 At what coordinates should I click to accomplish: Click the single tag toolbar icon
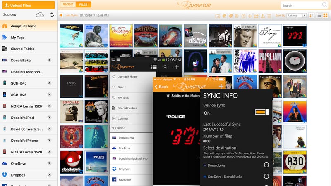tap(224, 16)
